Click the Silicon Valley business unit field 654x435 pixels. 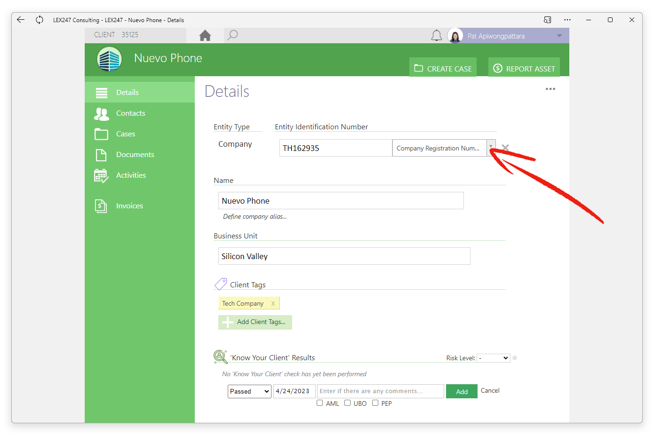click(344, 256)
